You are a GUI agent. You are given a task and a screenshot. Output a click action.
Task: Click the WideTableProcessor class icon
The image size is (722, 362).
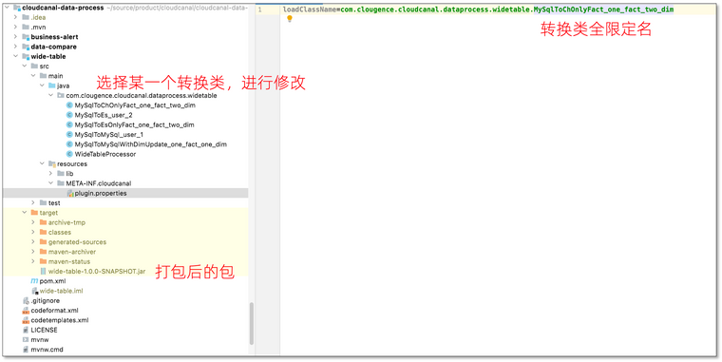(69, 154)
